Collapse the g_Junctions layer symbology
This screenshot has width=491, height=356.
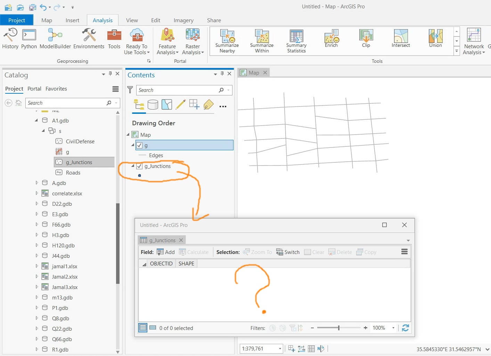pyautogui.click(x=133, y=166)
